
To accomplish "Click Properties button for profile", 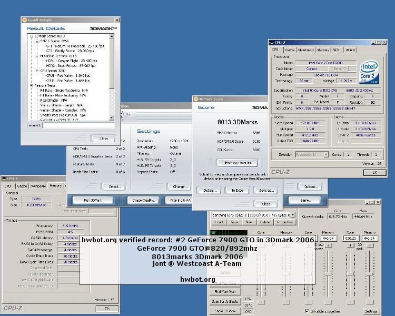I will 284,222.
